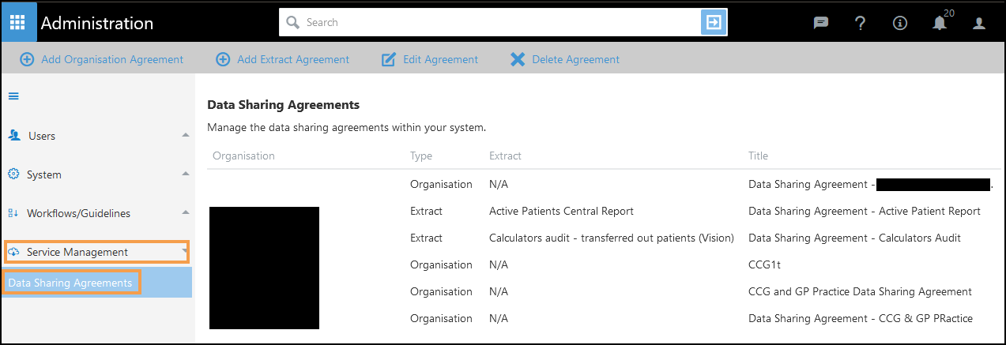Collapse the Service Management section
The width and height of the screenshot is (1006, 345).
[x=185, y=252]
